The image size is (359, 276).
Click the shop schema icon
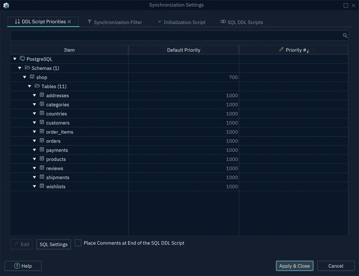pos(32,77)
